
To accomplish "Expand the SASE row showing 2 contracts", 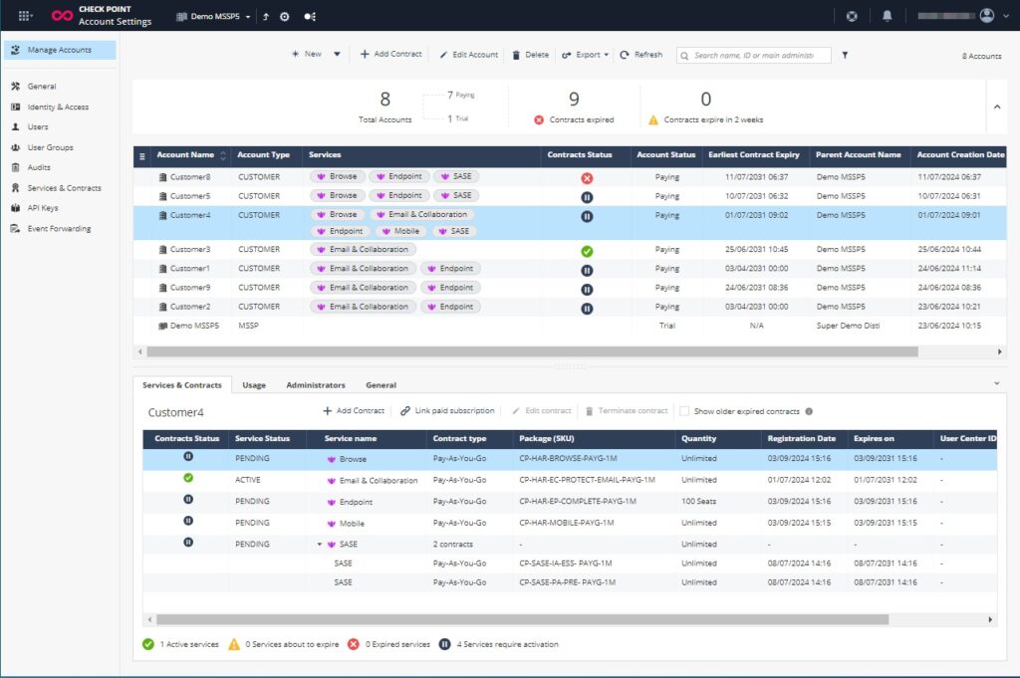I will 318,543.
